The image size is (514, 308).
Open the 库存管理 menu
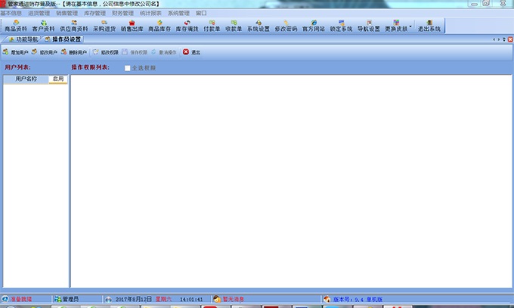click(94, 13)
